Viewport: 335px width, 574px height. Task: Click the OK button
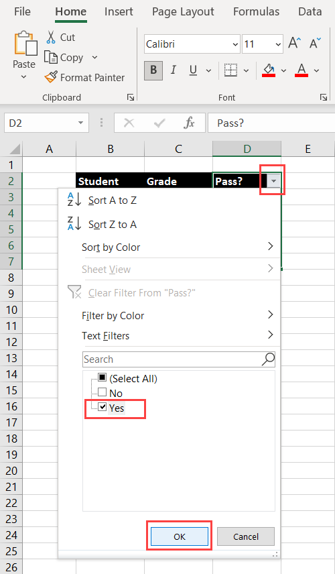(x=180, y=536)
